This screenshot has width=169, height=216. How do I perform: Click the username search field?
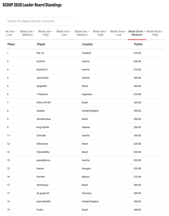pos(42,21)
